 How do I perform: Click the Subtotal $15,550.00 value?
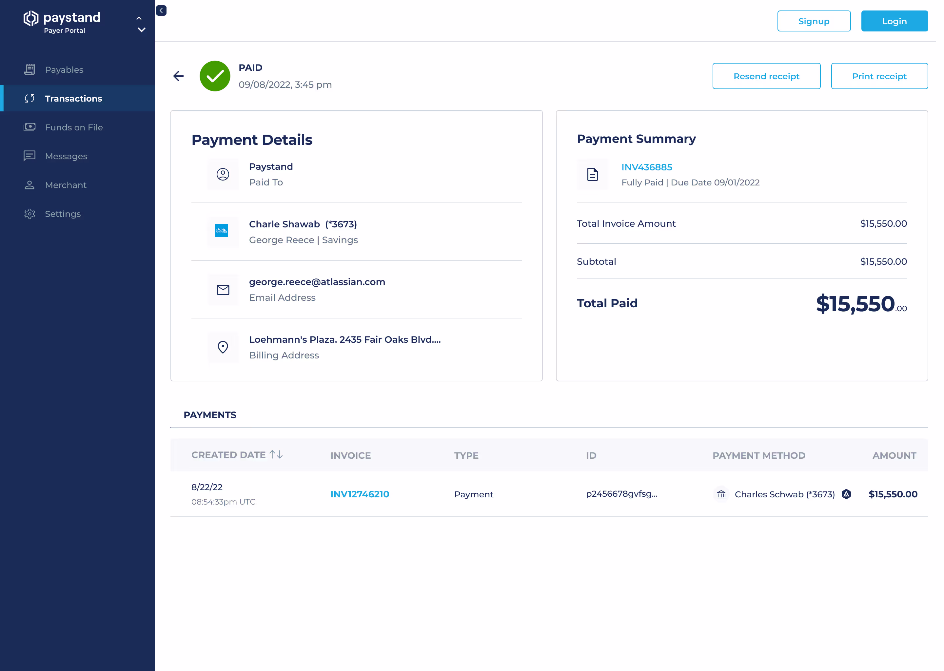pos(883,261)
